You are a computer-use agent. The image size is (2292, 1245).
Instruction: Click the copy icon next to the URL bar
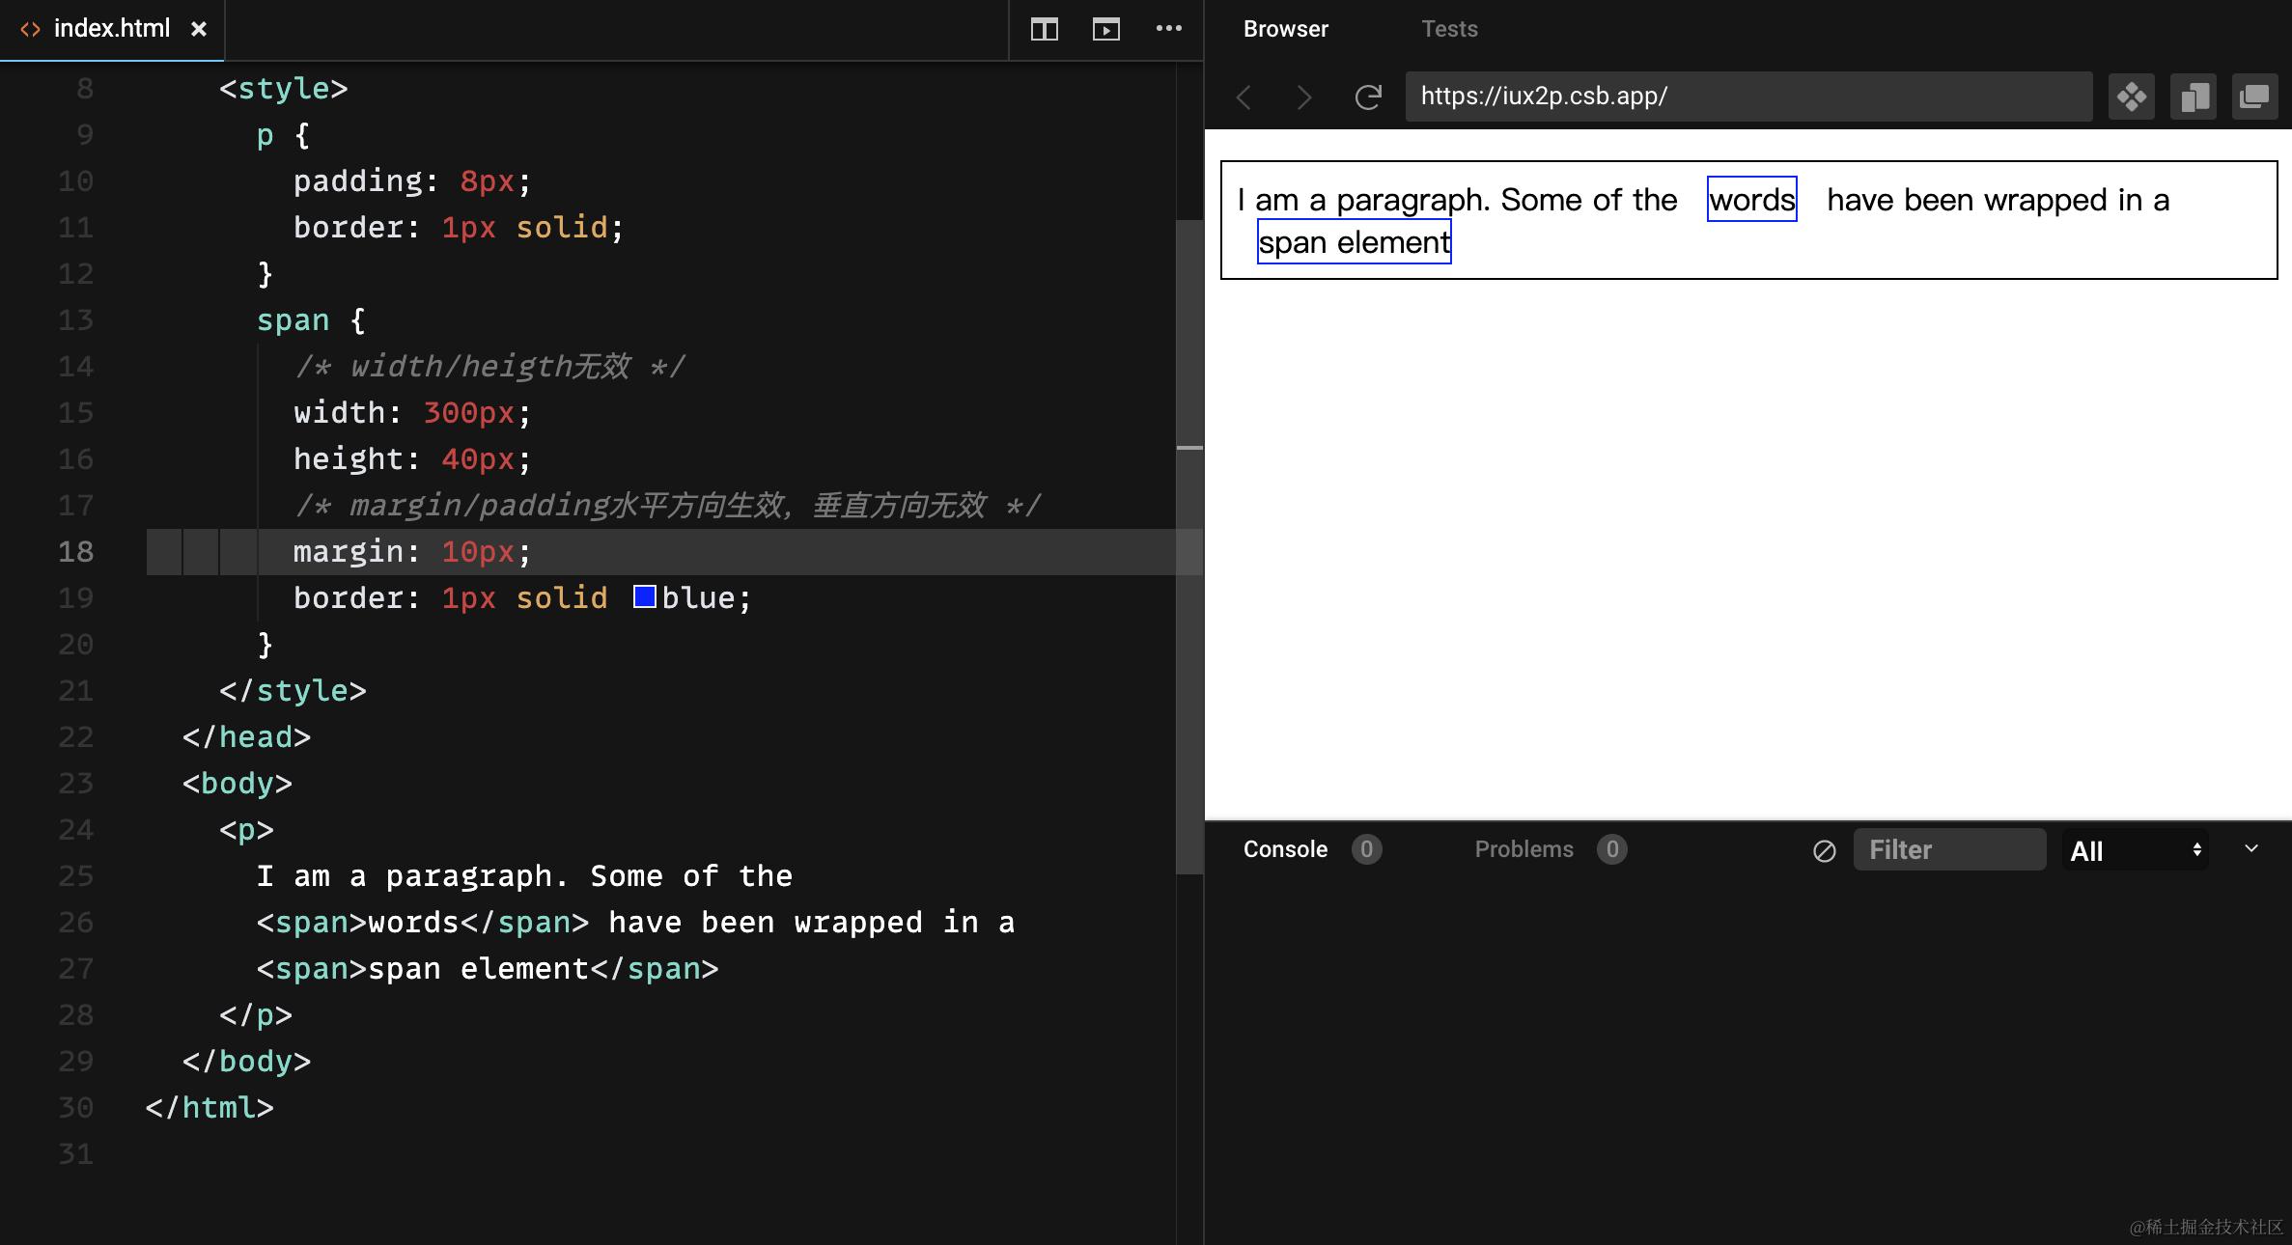pos(2193,97)
